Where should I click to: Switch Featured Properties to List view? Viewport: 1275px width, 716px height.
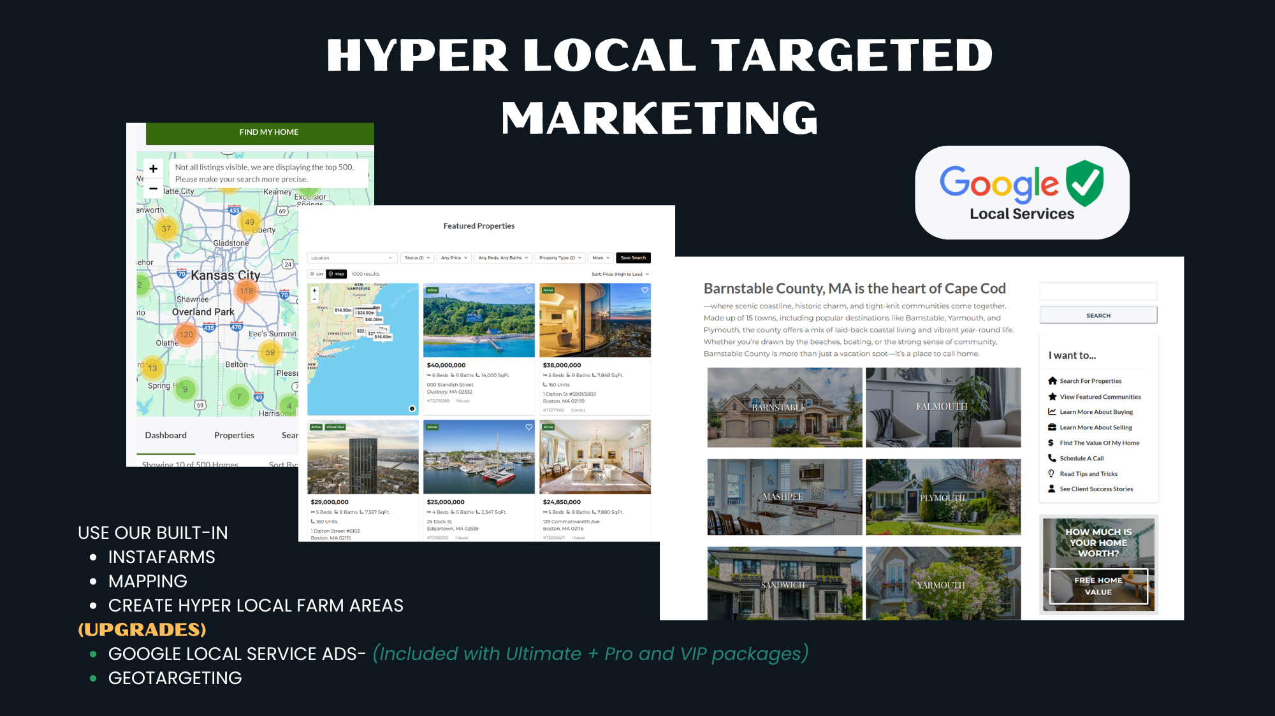pos(317,274)
